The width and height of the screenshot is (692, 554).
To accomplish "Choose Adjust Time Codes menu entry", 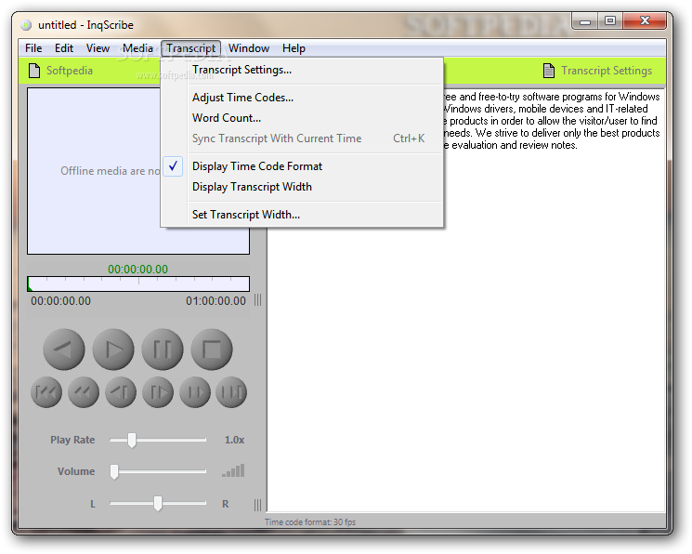I will point(302,98).
